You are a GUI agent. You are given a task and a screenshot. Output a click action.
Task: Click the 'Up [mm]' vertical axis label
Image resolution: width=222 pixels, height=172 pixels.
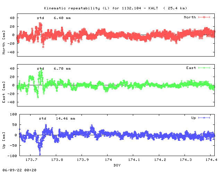(x=4, y=140)
